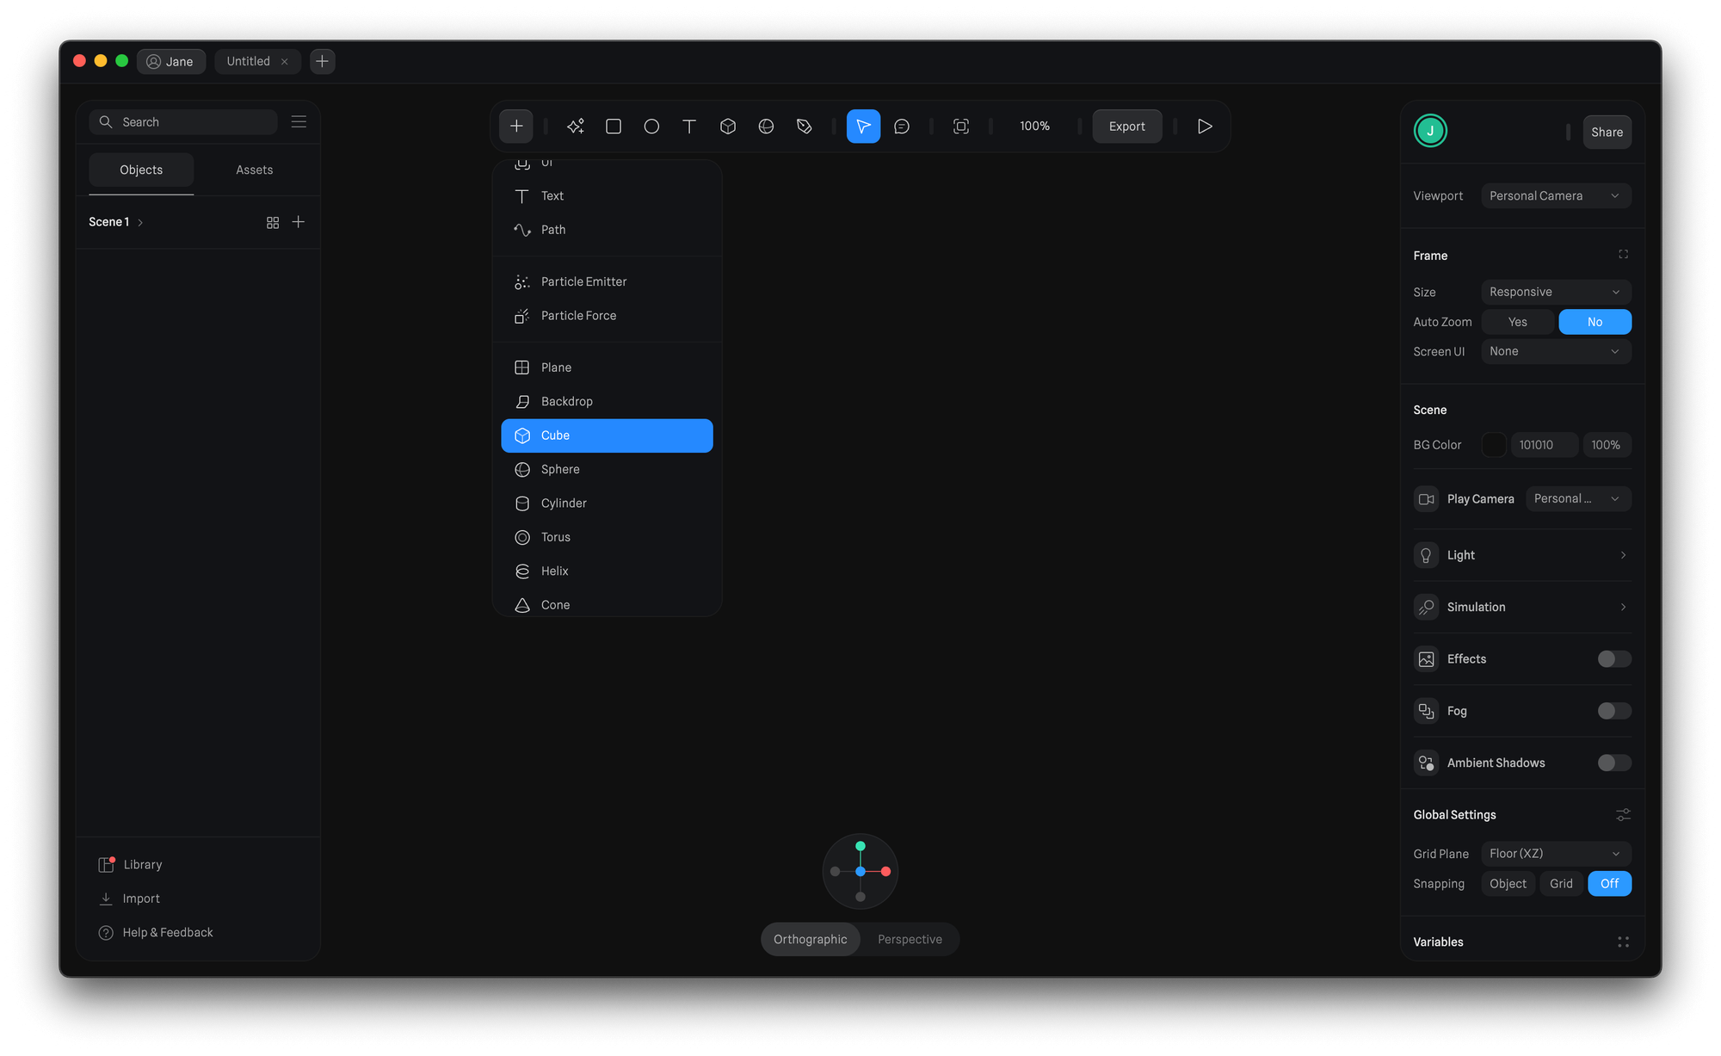Click the Export button
This screenshot has height=1056, width=1721.
click(x=1126, y=127)
